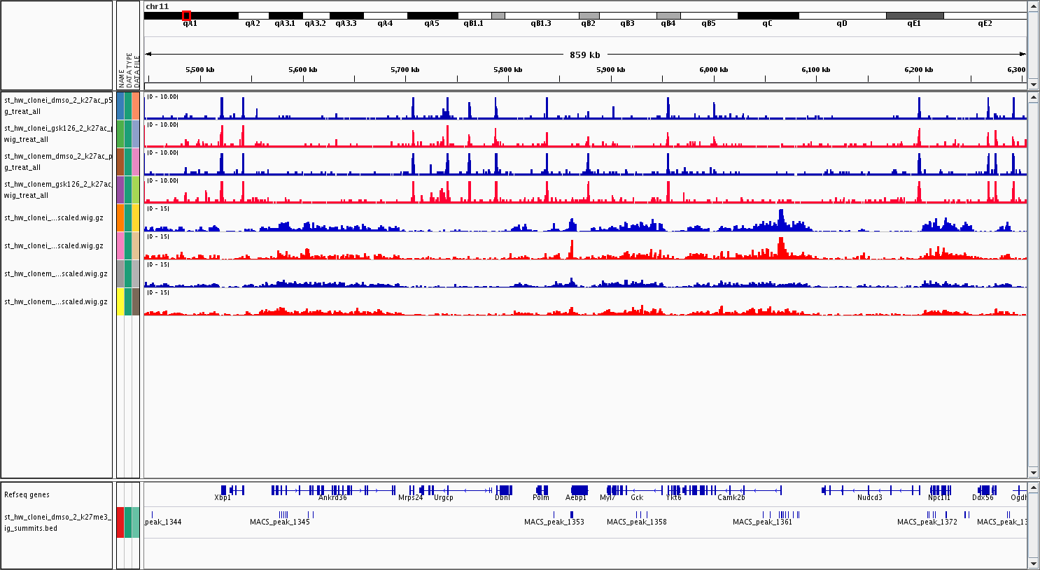Click the Aebp1 gene block
1040x570 pixels.
pos(579,490)
